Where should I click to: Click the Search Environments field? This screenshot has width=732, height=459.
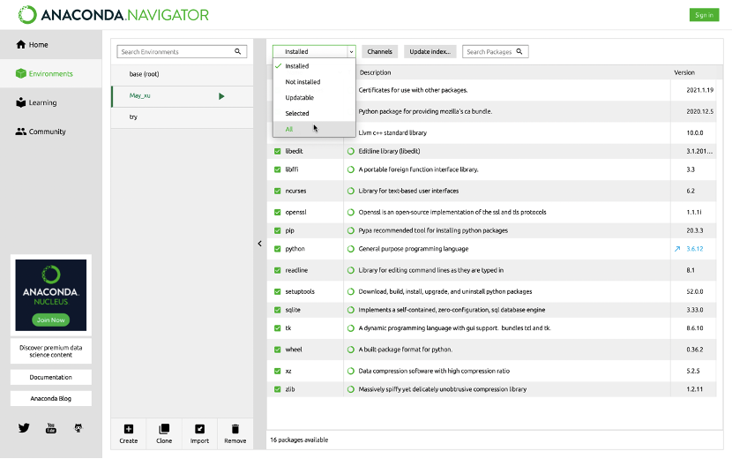tap(182, 51)
